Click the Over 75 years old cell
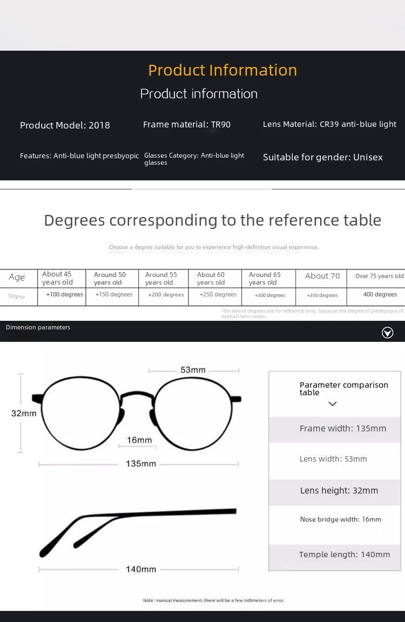The height and width of the screenshot is (622, 405). (379, 276)
